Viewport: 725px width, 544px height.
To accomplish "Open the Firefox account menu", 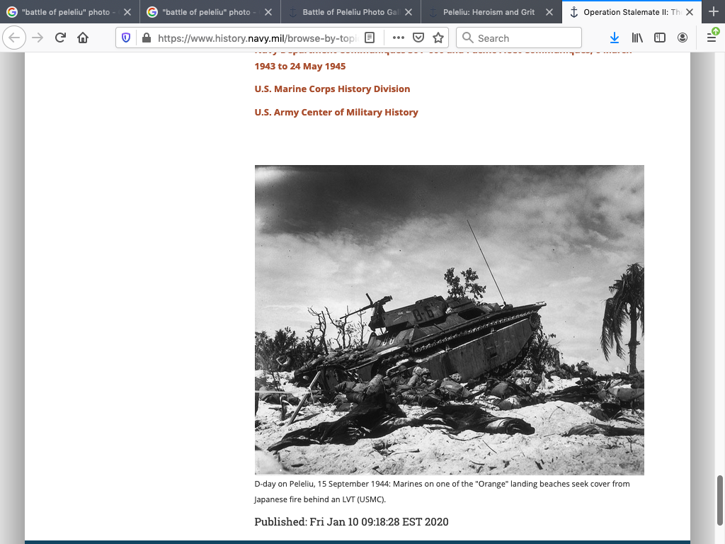I will point(683,38).
